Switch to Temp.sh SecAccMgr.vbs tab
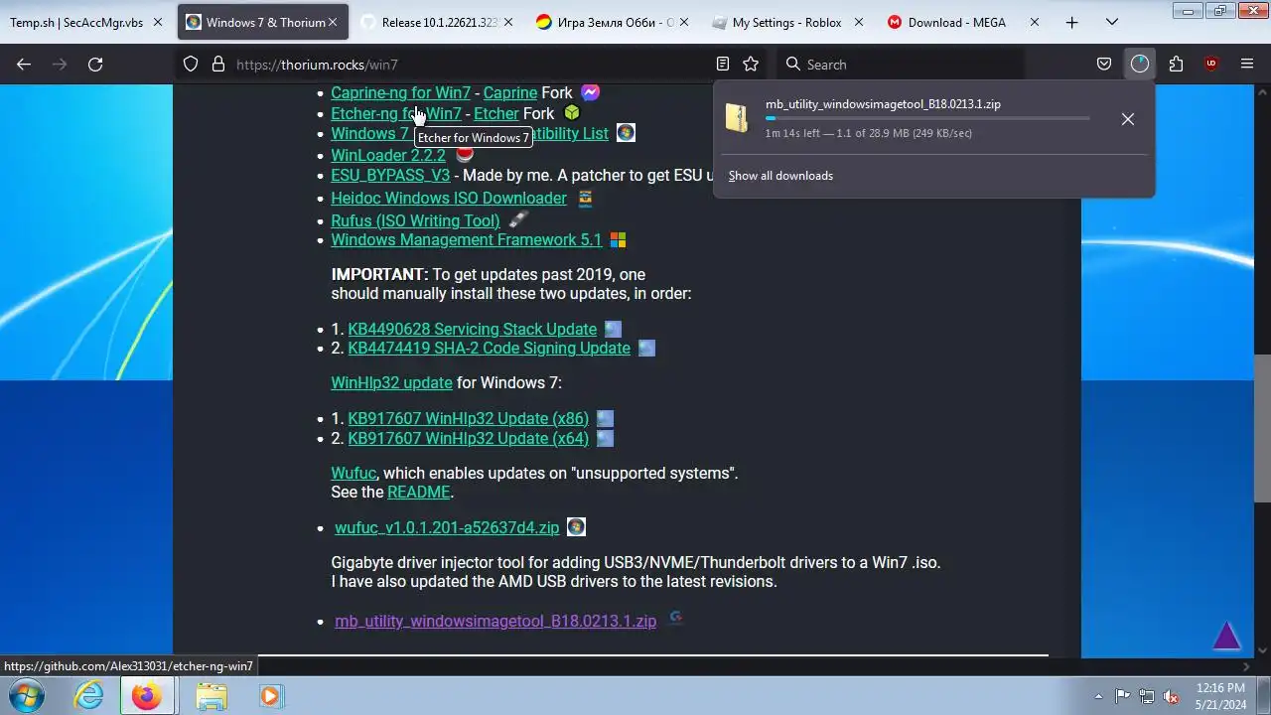1271x715 pixels. click(86, 22)
